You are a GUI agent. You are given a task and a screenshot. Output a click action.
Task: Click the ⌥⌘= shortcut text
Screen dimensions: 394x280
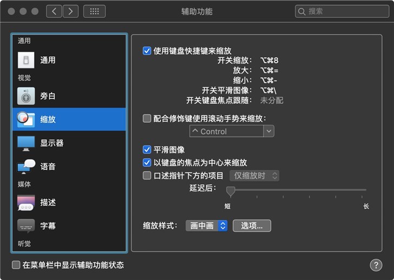[269, 70]
